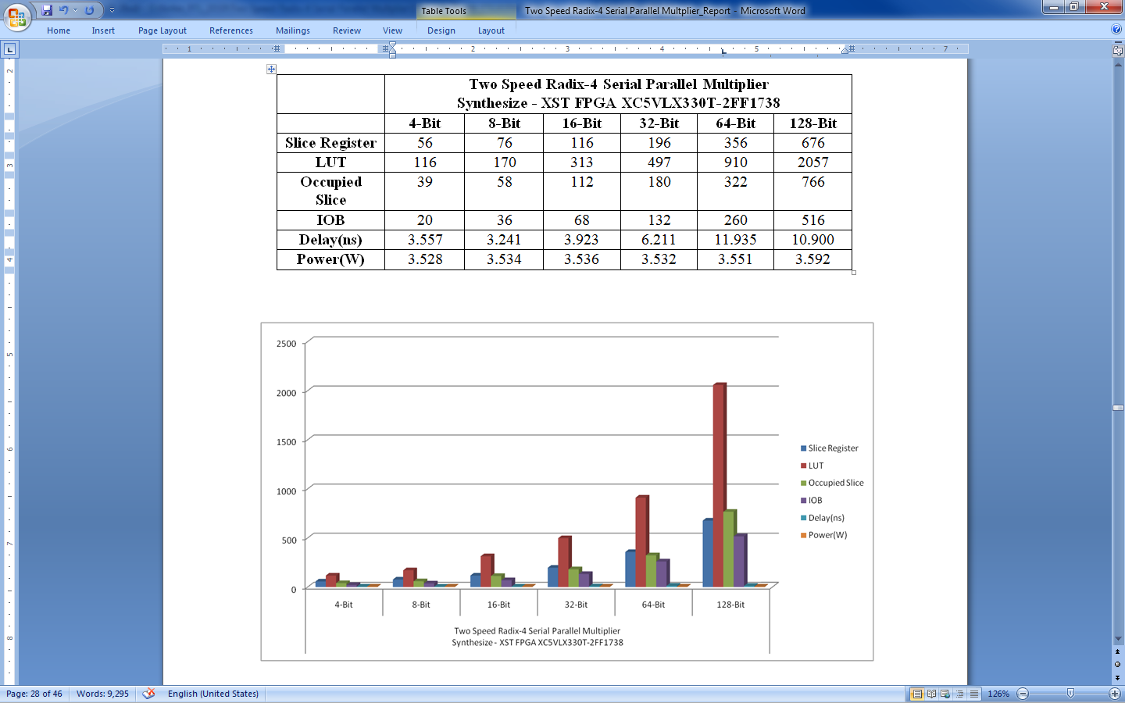Open Customize Quick Access Toolbar dropdown
The image size is (1125, 703).
click(112, 10)
